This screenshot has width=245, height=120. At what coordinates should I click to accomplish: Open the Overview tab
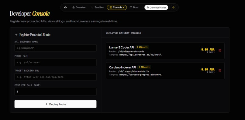tap(79, 8)
